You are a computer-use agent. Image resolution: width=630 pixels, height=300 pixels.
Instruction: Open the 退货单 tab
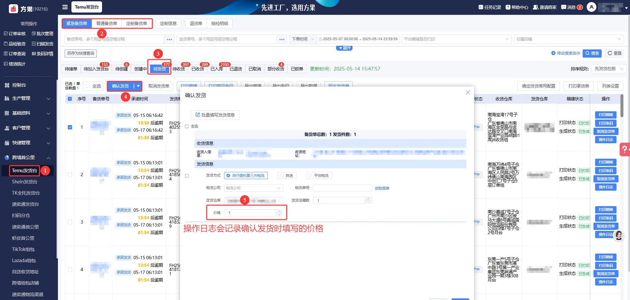(x=196, y=23)
